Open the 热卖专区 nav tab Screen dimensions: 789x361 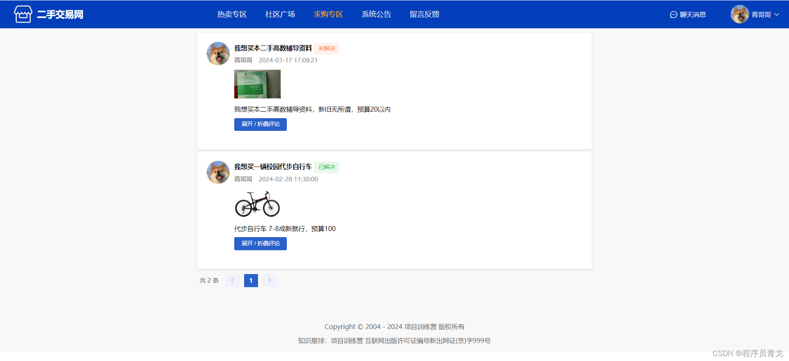(232, 14)
